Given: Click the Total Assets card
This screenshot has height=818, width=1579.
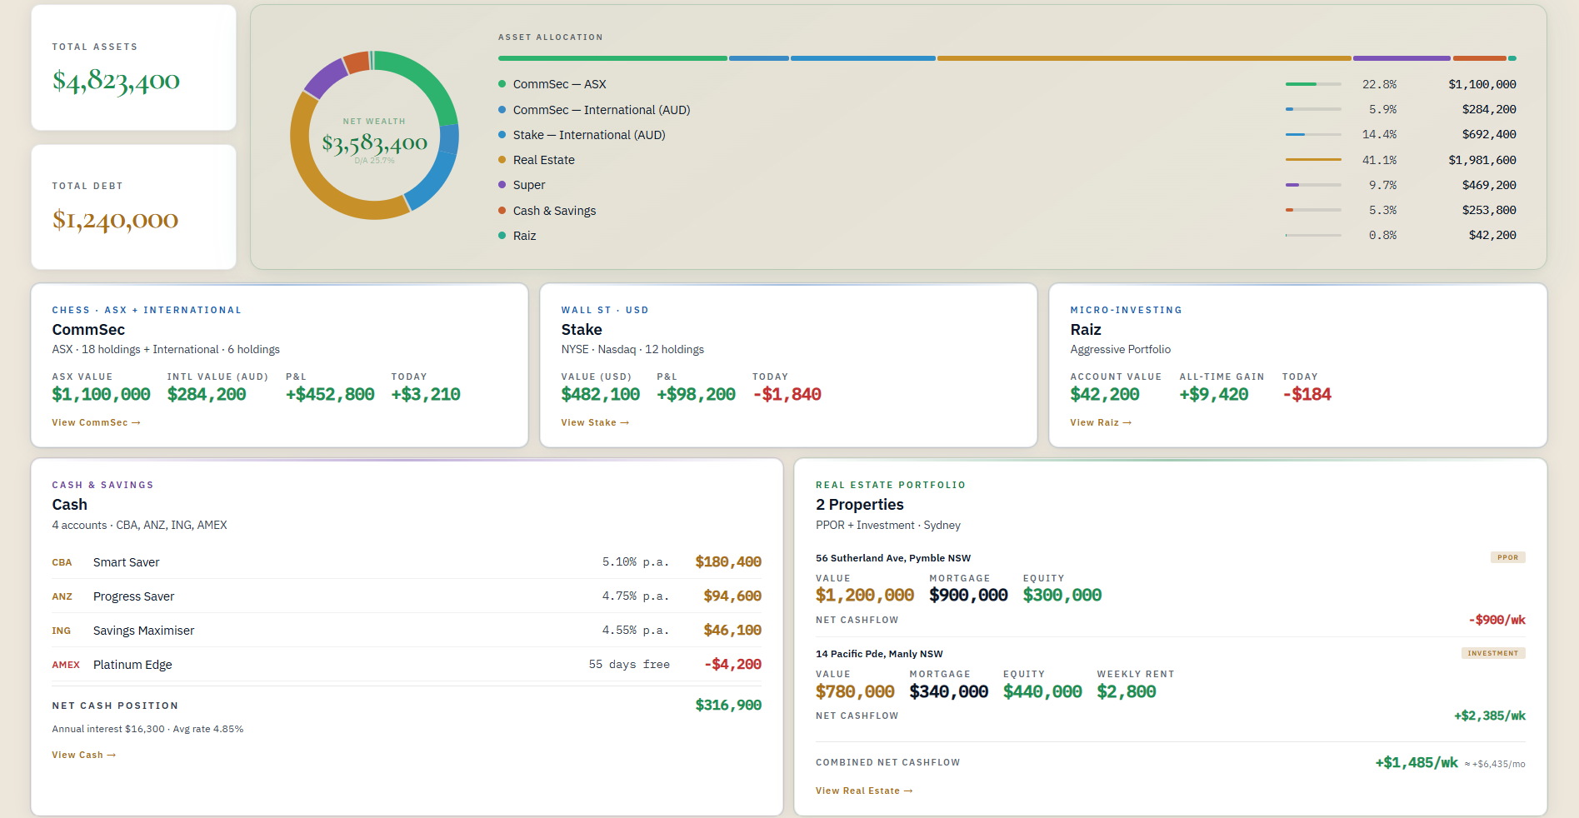Looking at the screenshot, I should (x=133, y=67).
